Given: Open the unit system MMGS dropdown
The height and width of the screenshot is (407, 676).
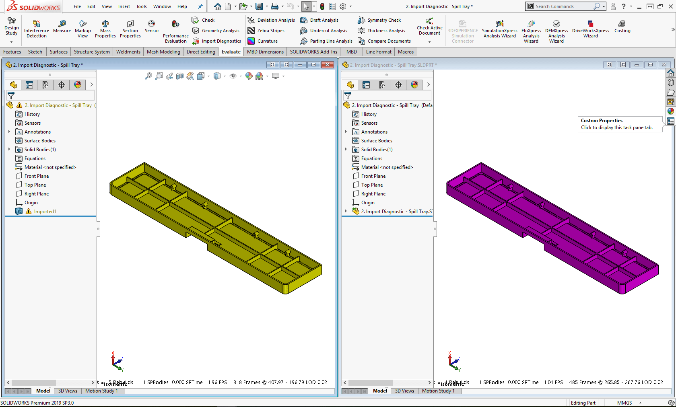Looking at the screenshot, I should [x=640, y=403].
